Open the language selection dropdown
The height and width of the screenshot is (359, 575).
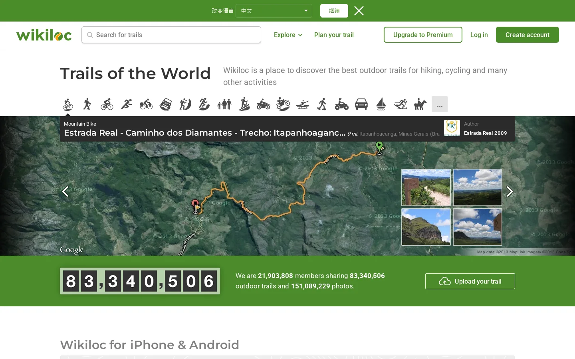click(274, 11)
